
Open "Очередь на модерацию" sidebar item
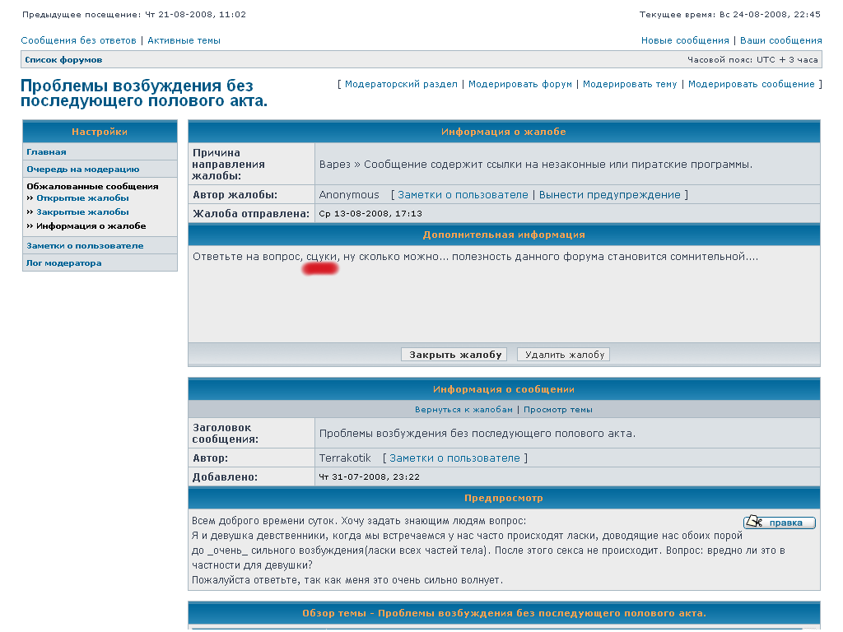82,170
